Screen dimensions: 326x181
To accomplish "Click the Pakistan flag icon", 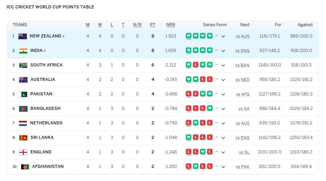I will point(23,94).
